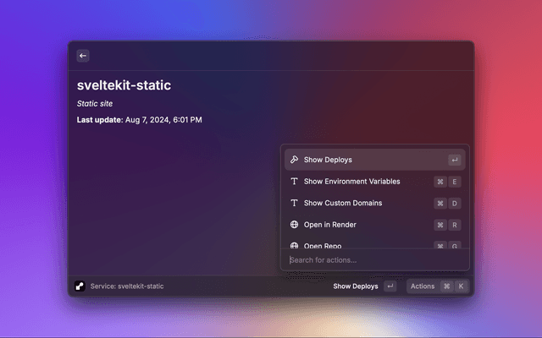Click the back arrow button
Image resolution: width=542 pixels, height=338 pixels.
(83, 56)
